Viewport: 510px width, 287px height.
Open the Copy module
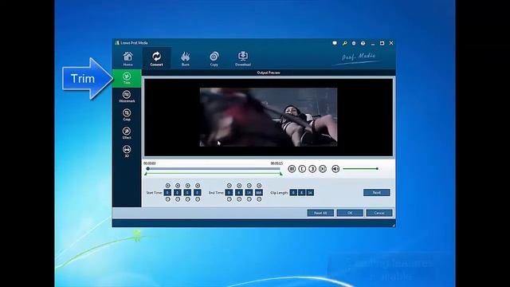point(214,58)
